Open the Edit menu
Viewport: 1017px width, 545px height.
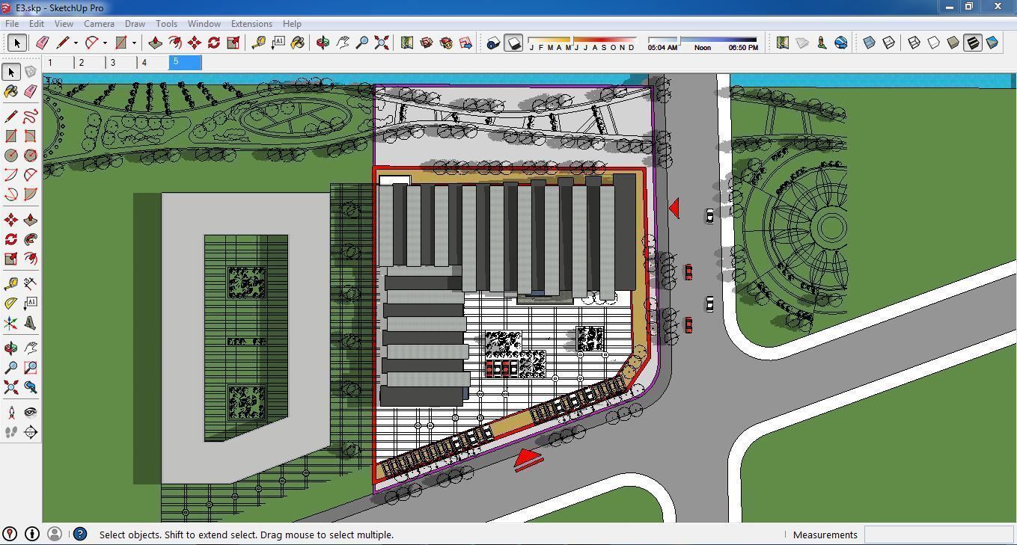point(36,24)
